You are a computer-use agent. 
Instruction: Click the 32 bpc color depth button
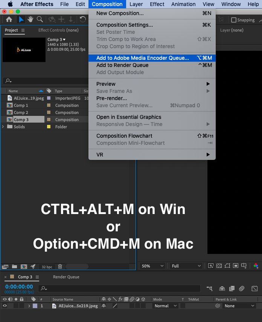pos(47,267)
